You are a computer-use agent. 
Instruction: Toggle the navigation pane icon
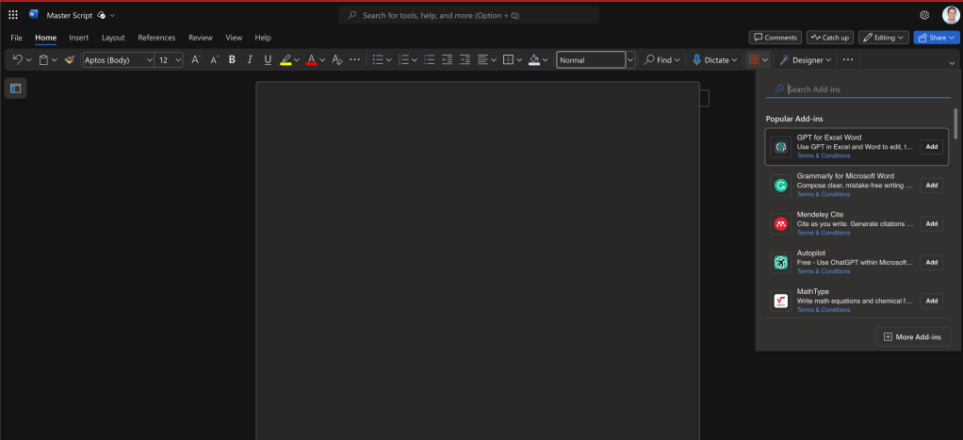pos(15,89)
